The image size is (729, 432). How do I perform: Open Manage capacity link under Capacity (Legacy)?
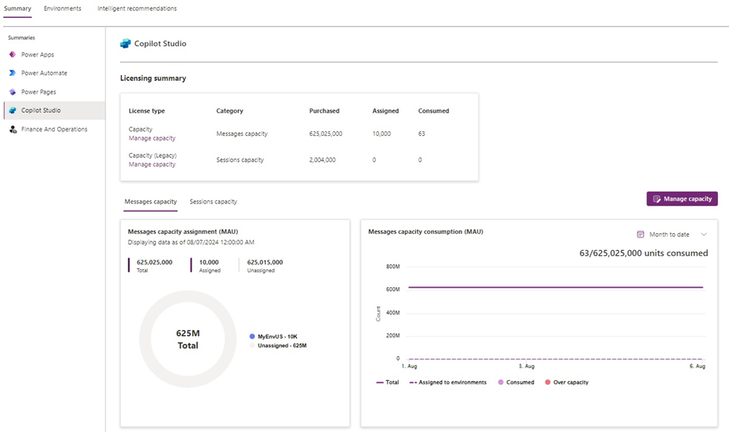(x=152, y=164)
